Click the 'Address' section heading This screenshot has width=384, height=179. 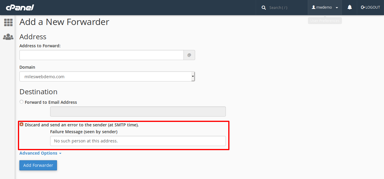coord(33,37)
